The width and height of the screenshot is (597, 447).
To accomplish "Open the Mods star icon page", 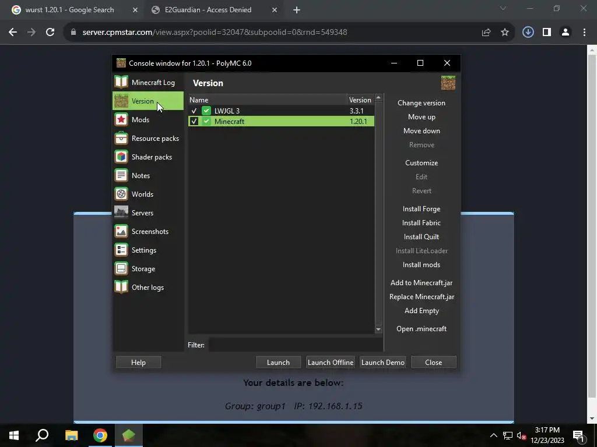I will [121, 119].
